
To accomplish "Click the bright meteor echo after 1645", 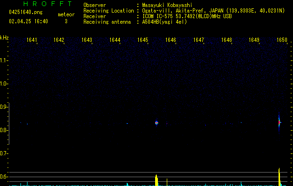I will coord(157,123).
